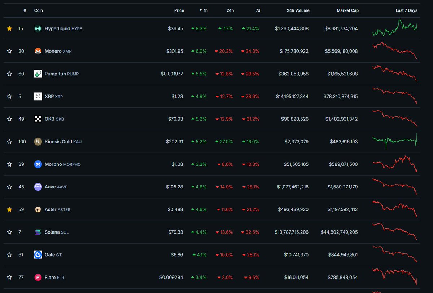
Task: Sort by the # rank column
Action: point(25,10)
